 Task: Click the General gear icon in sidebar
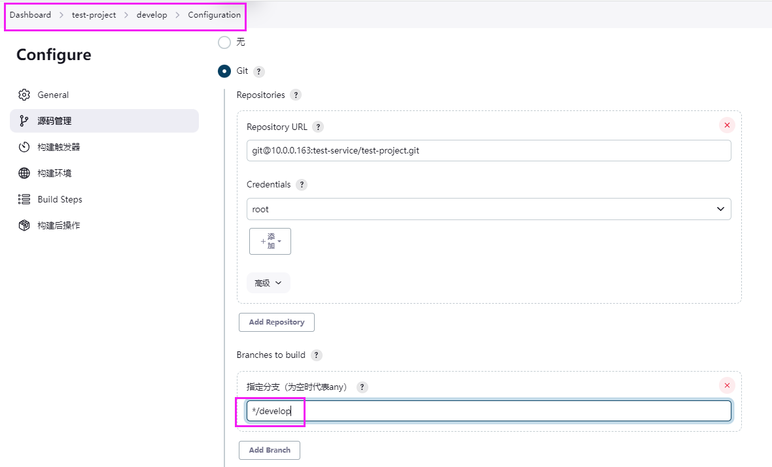(x=24, y=95)
